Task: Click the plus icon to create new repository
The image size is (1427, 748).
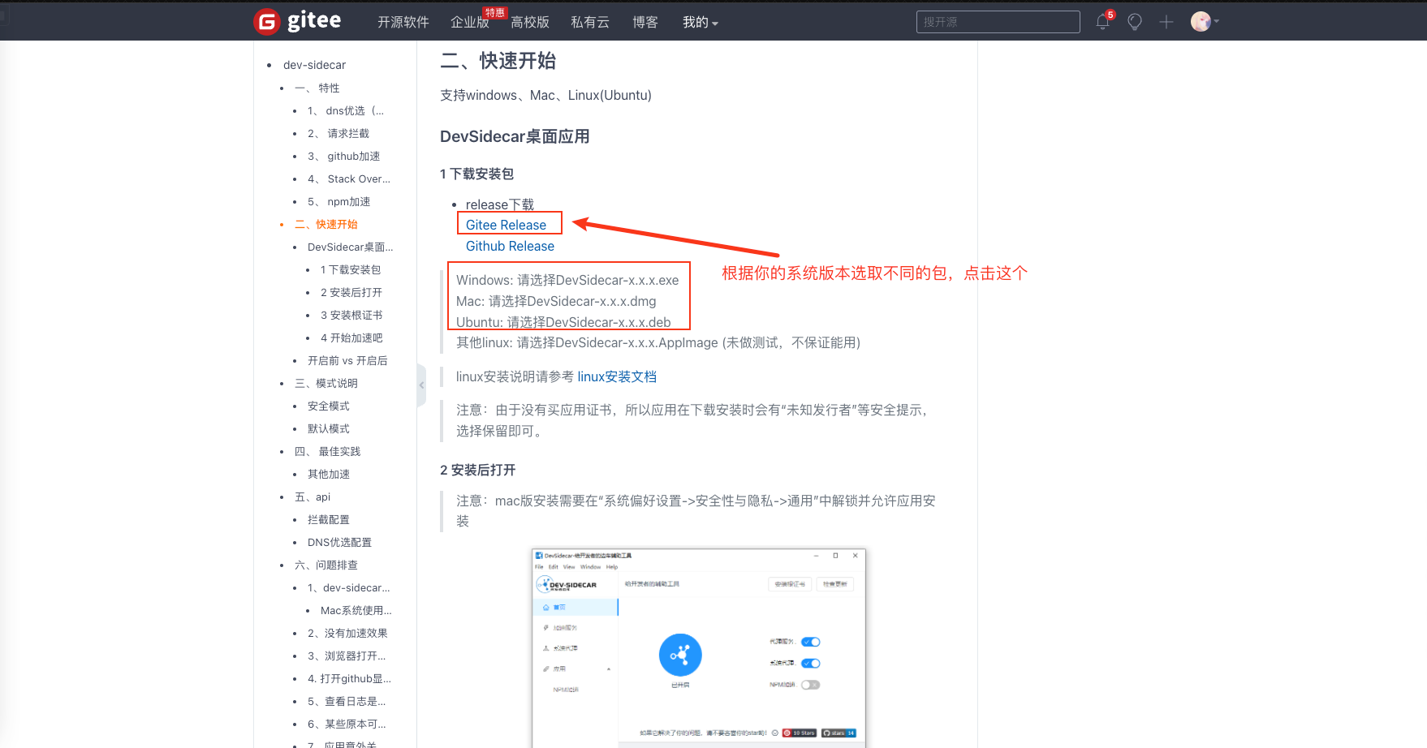Action: pos(1166,21)
